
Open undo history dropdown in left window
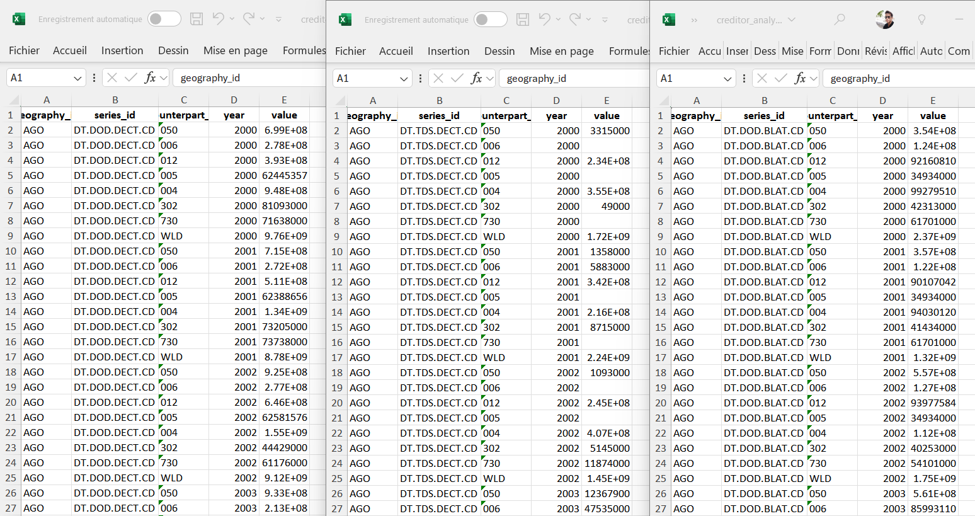tap(232, 19)
